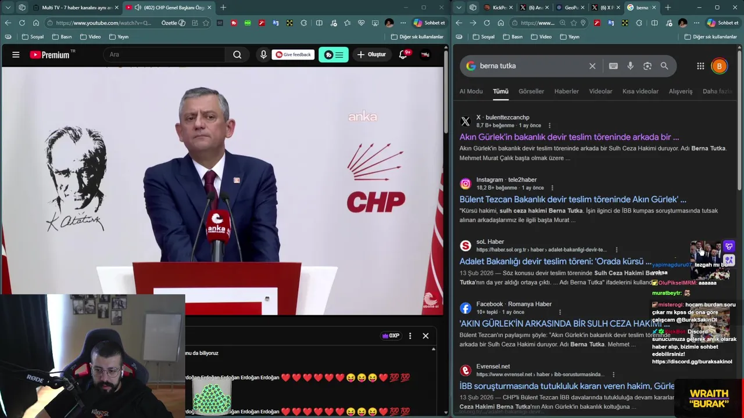Viewport: 744px width, 418px height.
Task: Click the discord.gg/buraksakinol link in chat overlay
Action: [x=692, y=362]
